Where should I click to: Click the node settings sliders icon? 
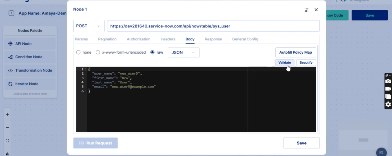[x=307, y=10]
